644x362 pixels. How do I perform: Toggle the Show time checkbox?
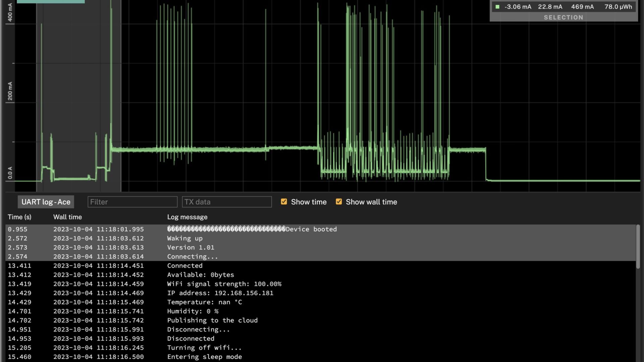coord(284,201)
